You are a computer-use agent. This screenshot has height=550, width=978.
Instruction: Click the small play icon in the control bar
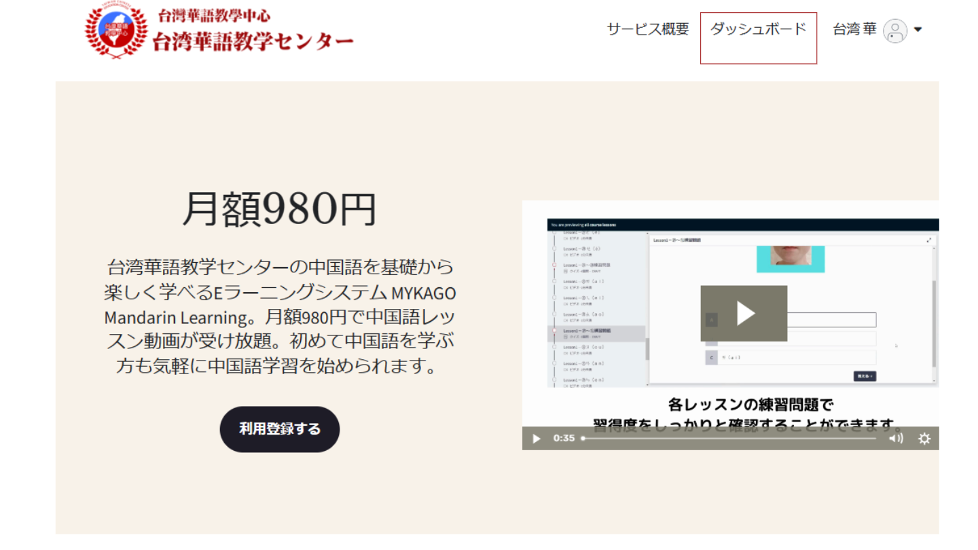pyautogui.click(x=536, y=439)
